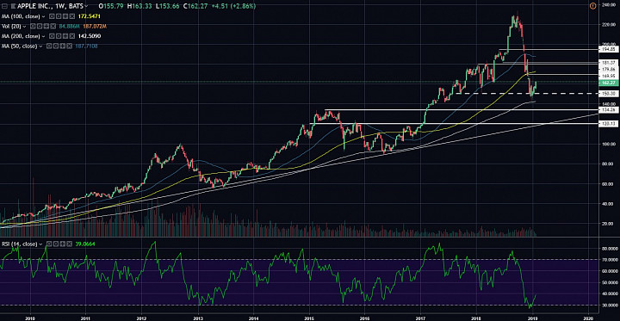
Task: Click the low price value L153.66
Action: pyautogui.click(x=167, y=6)
